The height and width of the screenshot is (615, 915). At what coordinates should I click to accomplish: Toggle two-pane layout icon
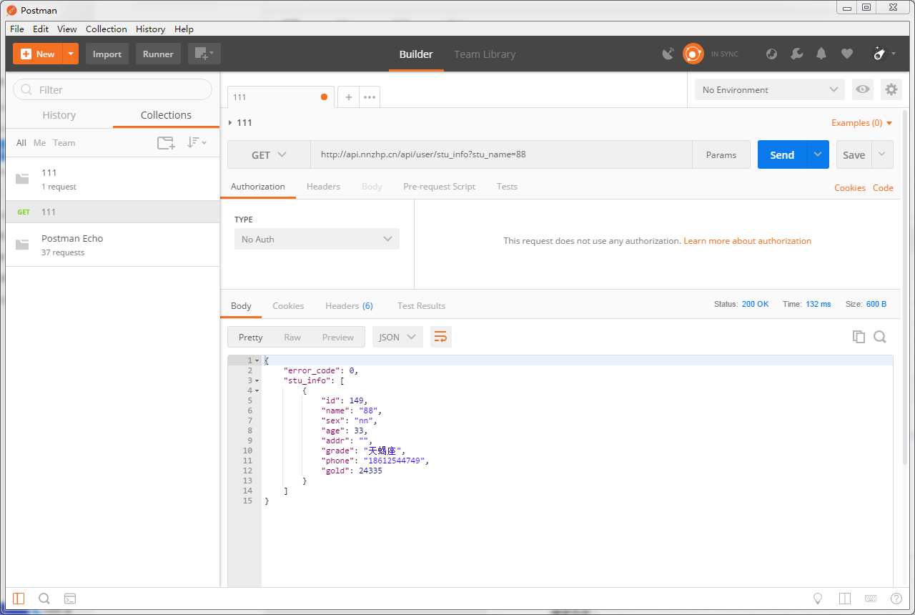click(x=844, y=599)
